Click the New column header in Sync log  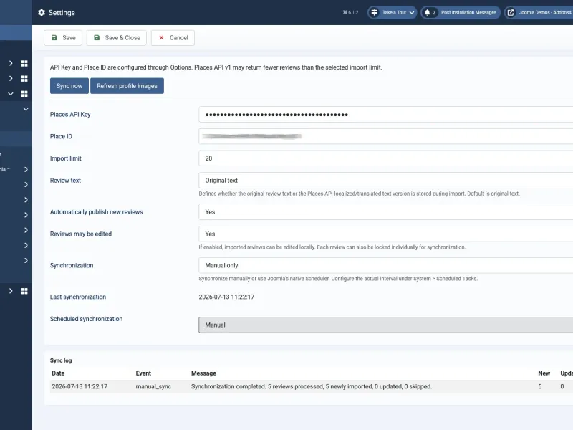(x=544, y=373)
